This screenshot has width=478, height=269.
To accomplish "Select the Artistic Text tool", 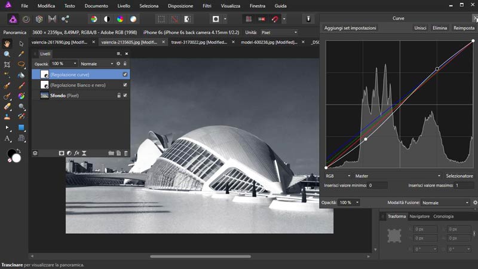I will 7,138.
